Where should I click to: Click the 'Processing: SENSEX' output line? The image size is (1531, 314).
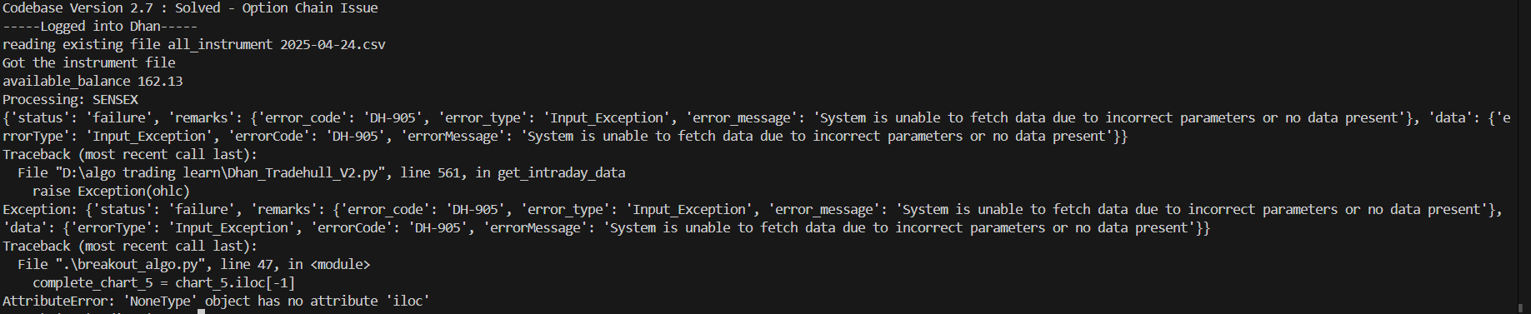click(x=70, y=100)
